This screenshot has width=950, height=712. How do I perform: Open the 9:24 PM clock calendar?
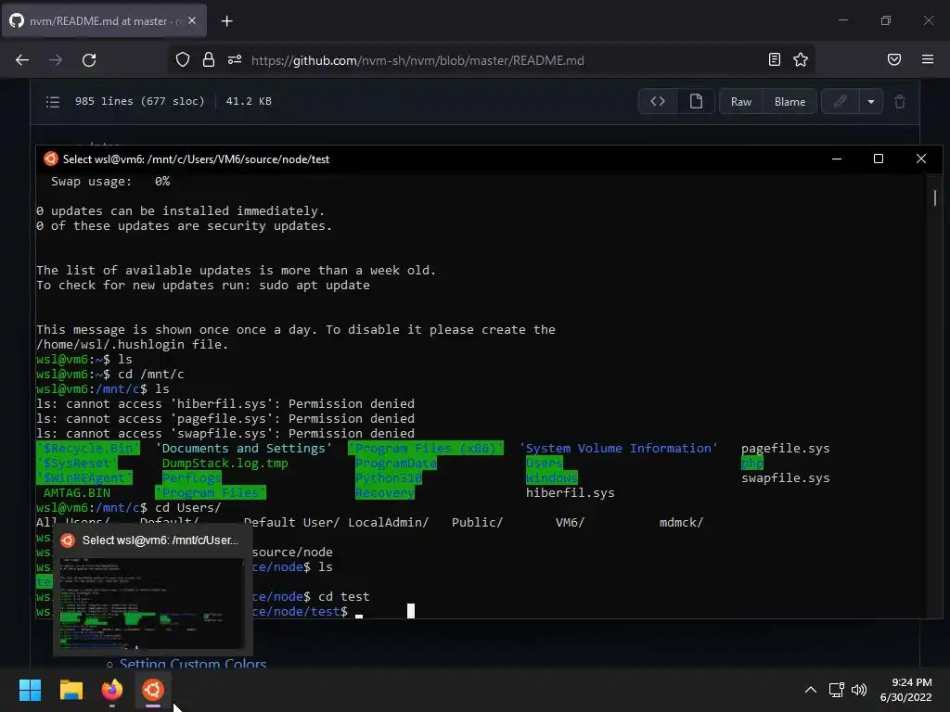point(905,690)
